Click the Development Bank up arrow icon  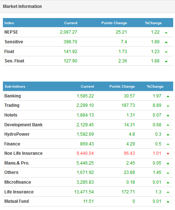click(x=168, y=125)
